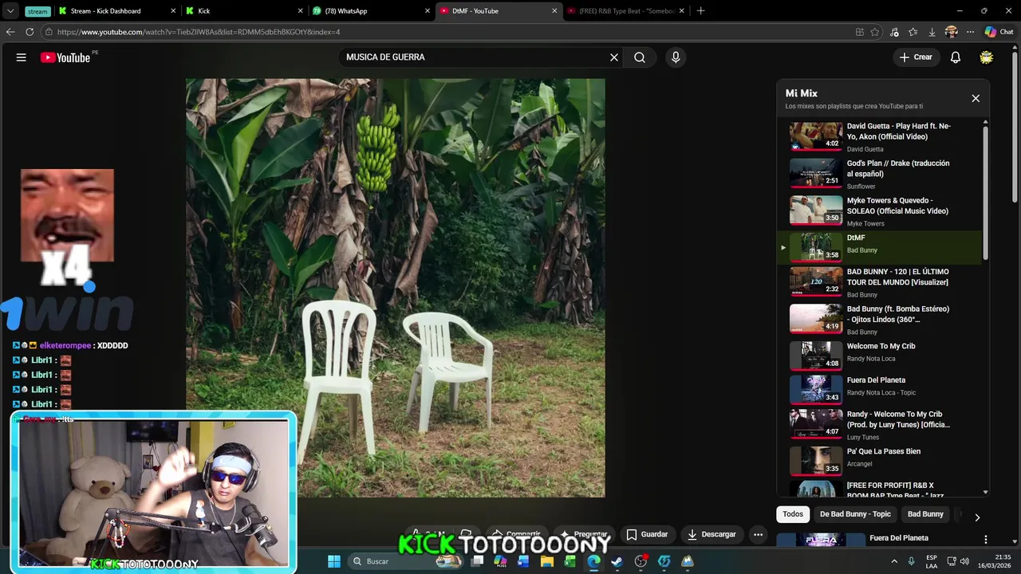Open the tab actions dropdown arrow
Screen dimensions: 1021x574
pos(10,11)
